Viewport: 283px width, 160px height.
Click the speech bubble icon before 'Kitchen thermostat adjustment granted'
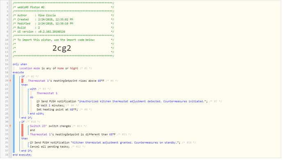point(32,142)
